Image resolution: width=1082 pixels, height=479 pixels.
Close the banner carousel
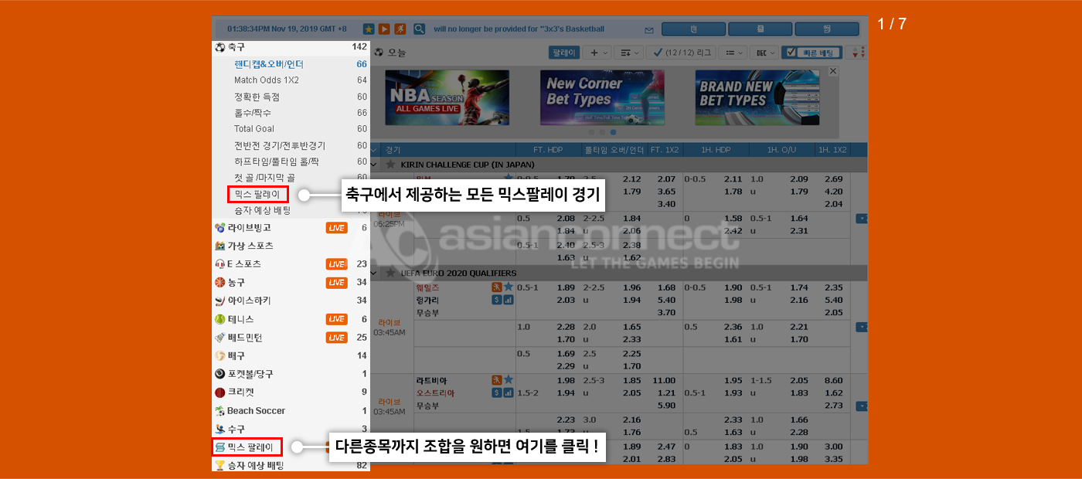(833, 71)
